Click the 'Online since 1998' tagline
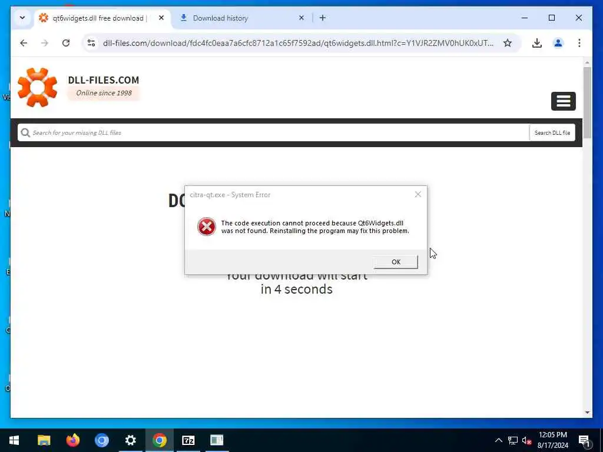The image size is (603, 452). point(104,93)
